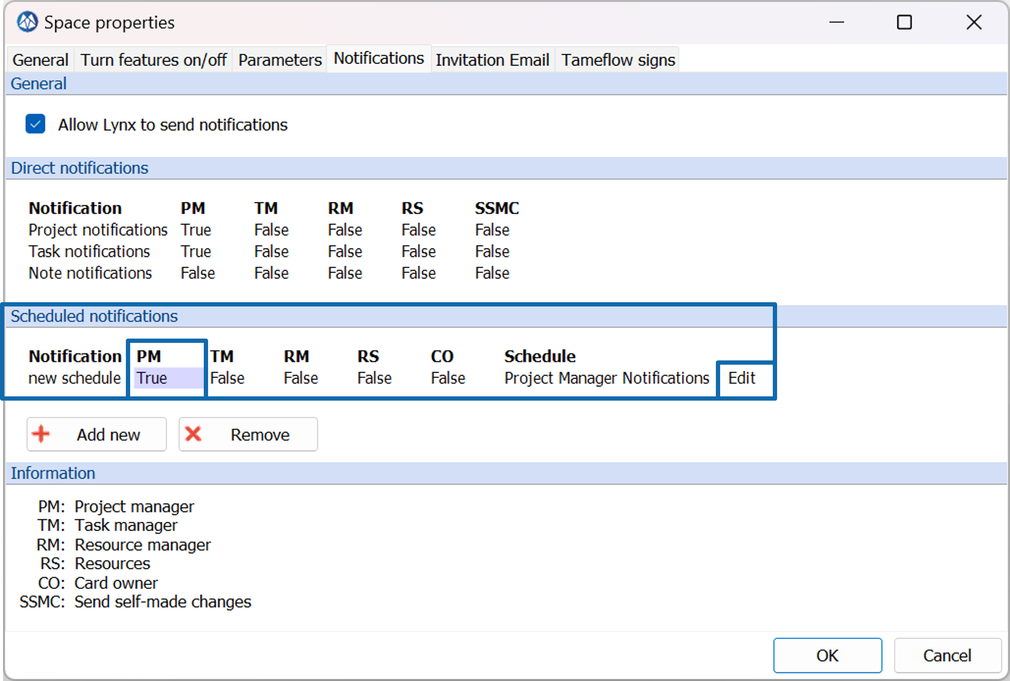Click the Lynx app icon in title bar

point(27,22)
